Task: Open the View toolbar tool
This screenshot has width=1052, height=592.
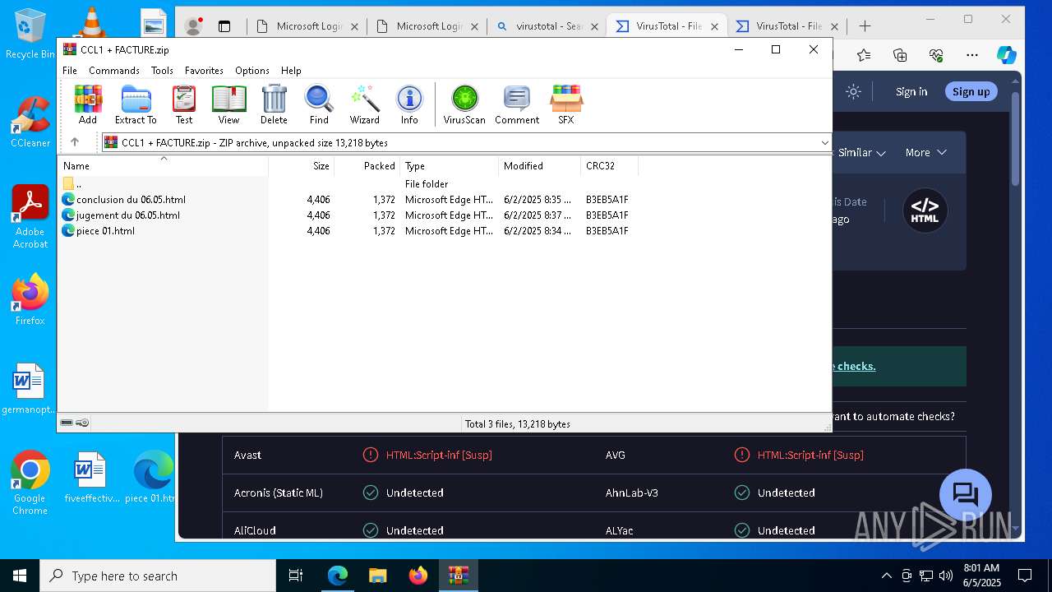Action: click(228, 104)
